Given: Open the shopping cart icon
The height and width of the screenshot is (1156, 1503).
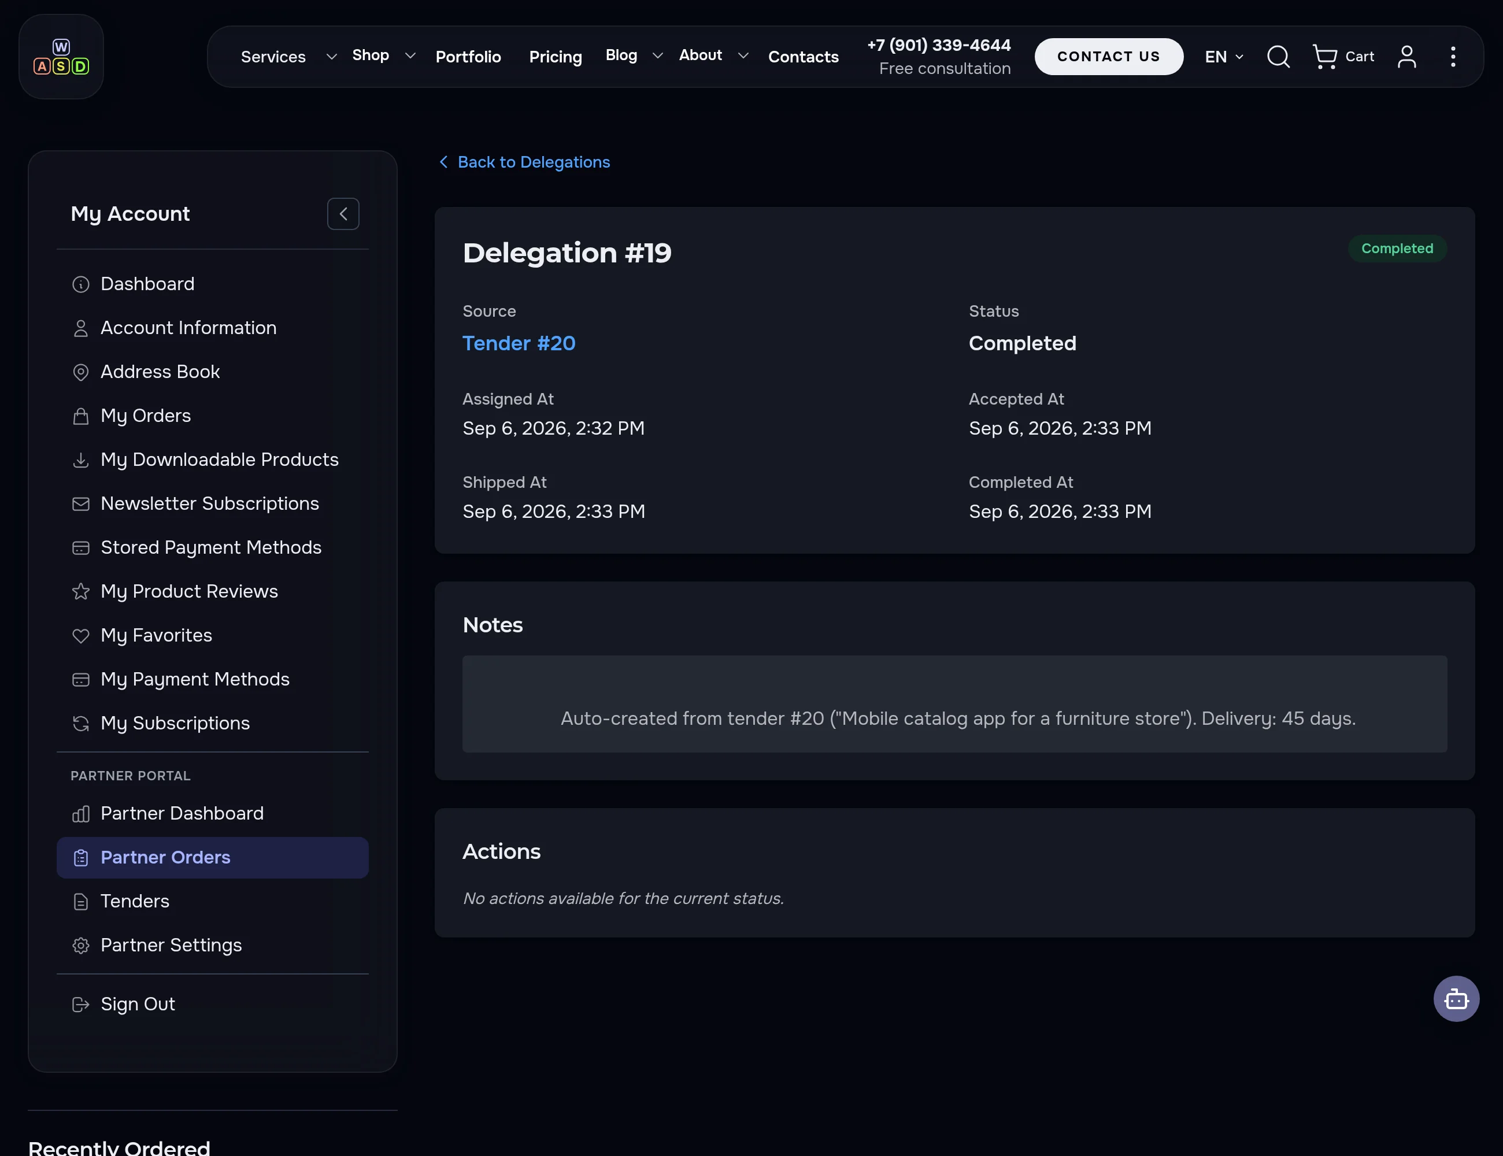Looking at the screenshot, I should click(x=1325, y=57).
